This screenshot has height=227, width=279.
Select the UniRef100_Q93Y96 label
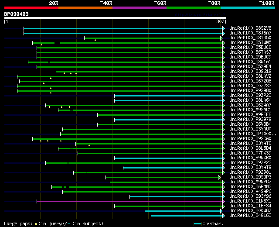[250, 196]
